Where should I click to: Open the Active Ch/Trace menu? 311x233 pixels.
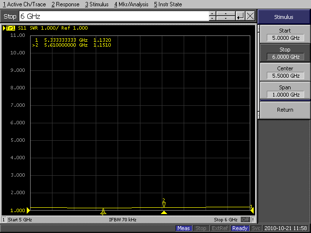[x=25, y=4]
